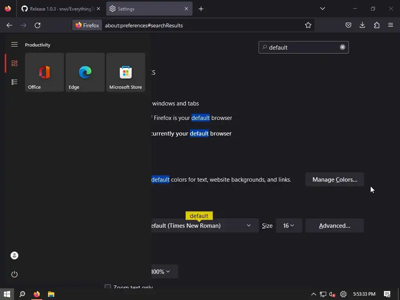Open the Downloads panel icon
This screenshot has width=400, height=300.
click(x=362, y=25)
